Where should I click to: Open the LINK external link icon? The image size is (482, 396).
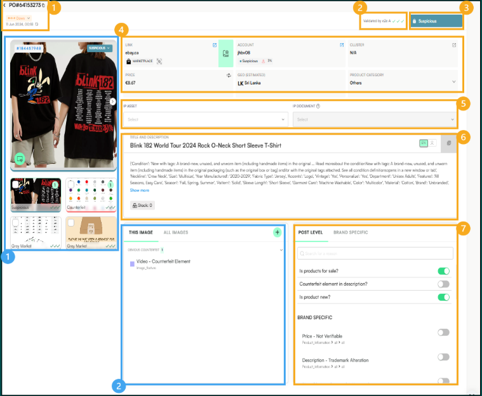click(215, 45)
